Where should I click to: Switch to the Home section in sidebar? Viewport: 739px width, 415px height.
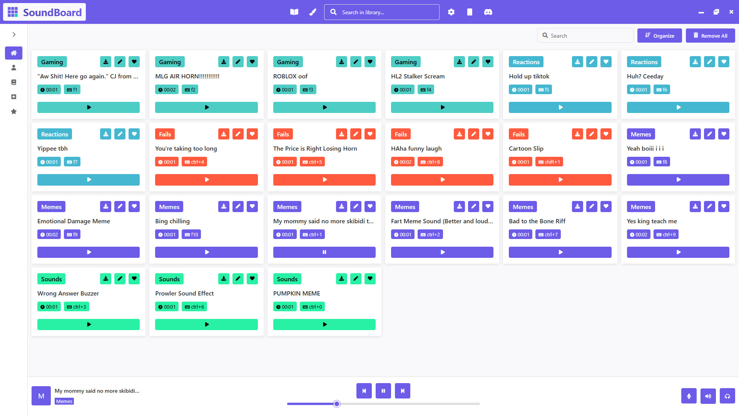pyautogui.click(x=14, y=53)
